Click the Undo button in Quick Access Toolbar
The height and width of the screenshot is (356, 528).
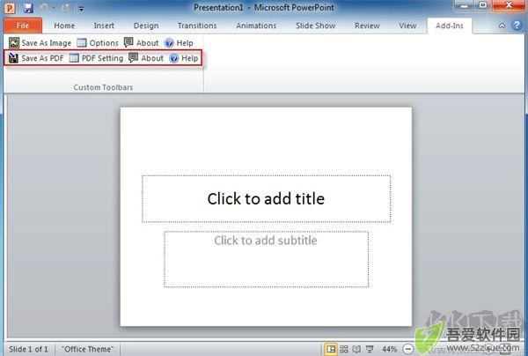[44, 7]
